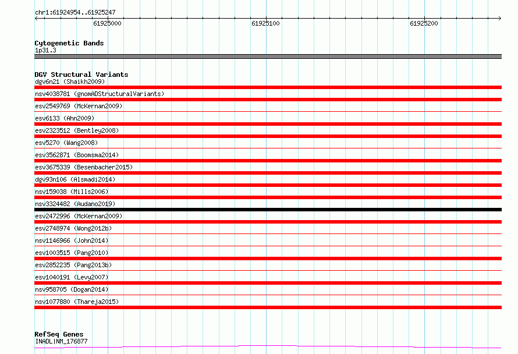Open variant nsv1077880 (Thareja2015)

pos(77,302)
